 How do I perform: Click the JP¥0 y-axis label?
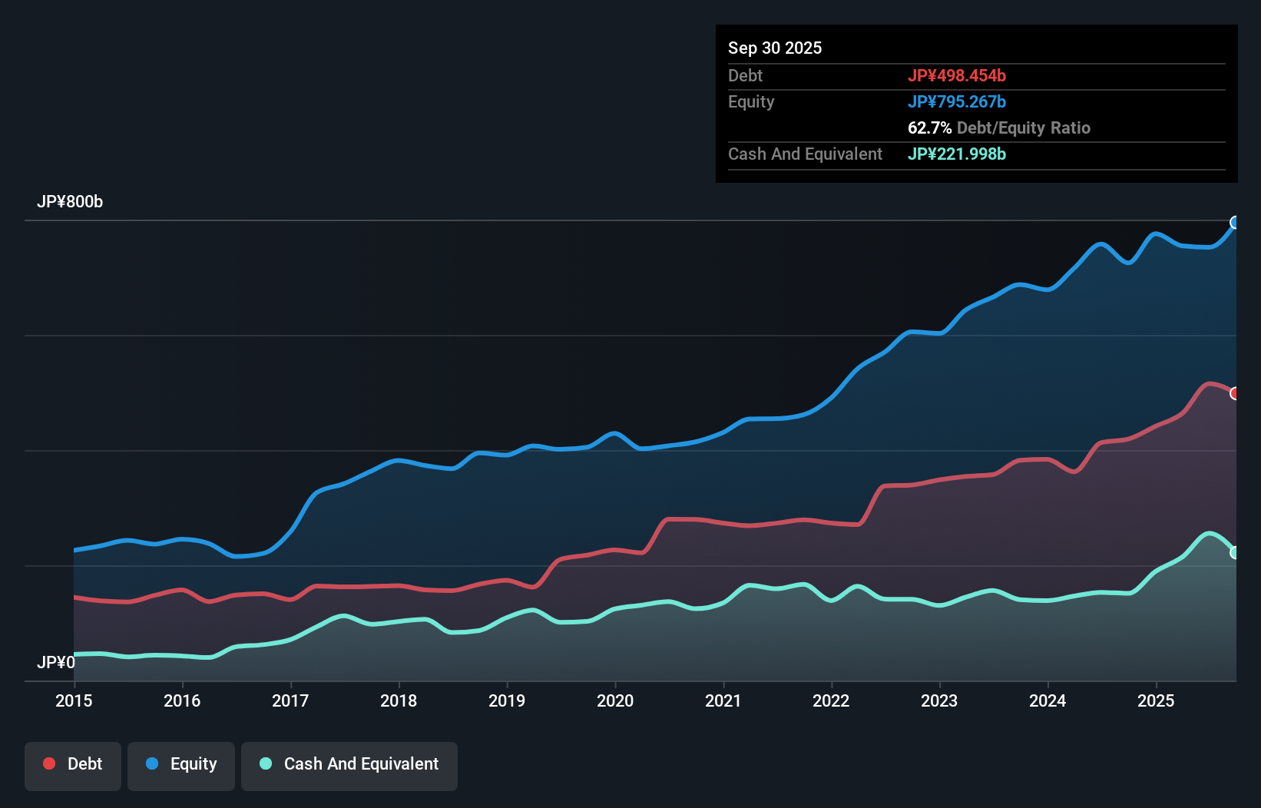pos(56,662)
